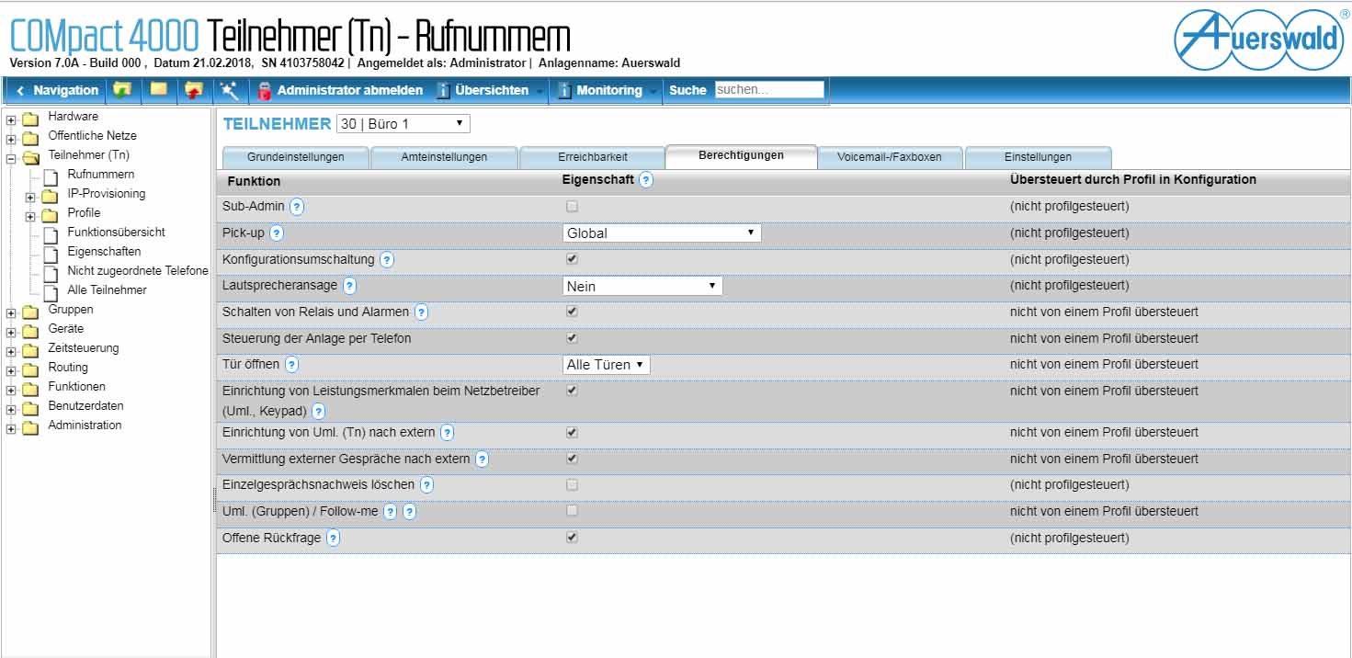1352x658 pixels.
Task: Open the Lautsprecheransage dropdown set to Nein
Action: tap(642, 286)
